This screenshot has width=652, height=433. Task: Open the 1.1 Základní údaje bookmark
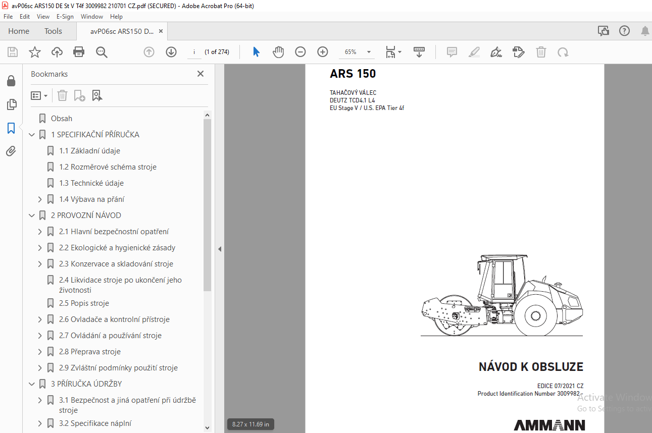click(89, 151)
